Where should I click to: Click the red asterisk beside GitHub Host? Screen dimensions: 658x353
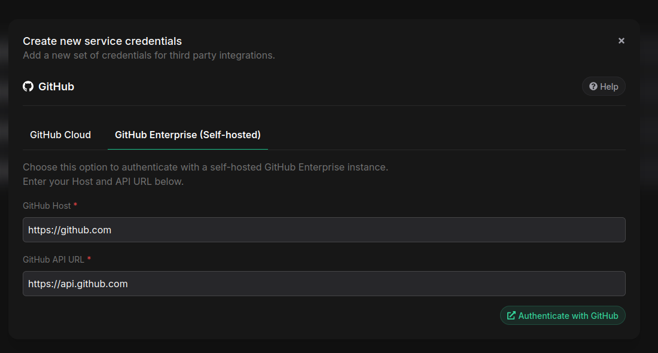[x=75, y=206]
